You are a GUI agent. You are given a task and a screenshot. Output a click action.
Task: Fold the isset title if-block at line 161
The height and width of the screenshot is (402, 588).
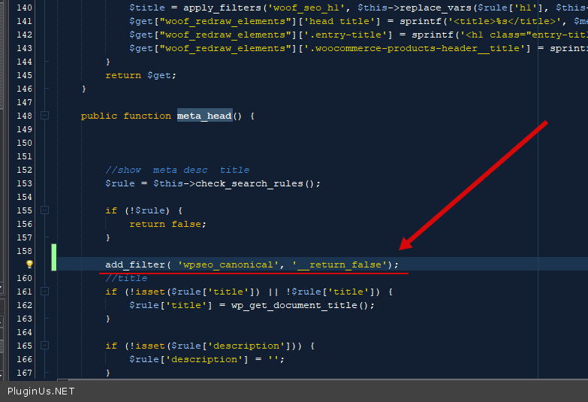tap(44, 292)
